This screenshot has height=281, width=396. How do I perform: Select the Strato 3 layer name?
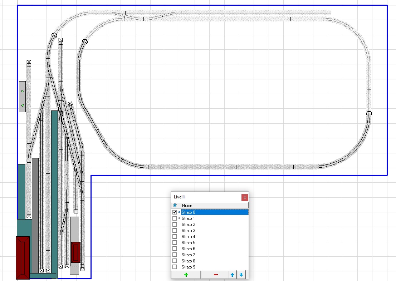click(x=188, y=231)
